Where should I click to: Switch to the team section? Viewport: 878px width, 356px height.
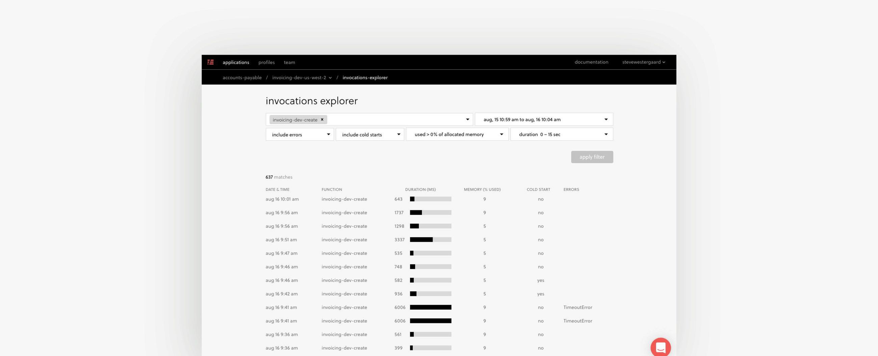point(289,62)
